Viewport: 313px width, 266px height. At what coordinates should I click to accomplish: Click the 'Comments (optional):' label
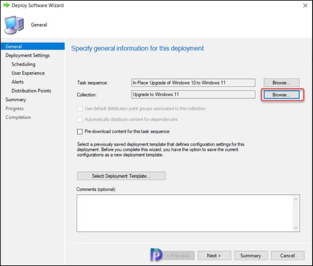[96, 189]
